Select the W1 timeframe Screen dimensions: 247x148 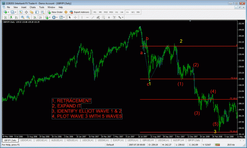point(133,12)
